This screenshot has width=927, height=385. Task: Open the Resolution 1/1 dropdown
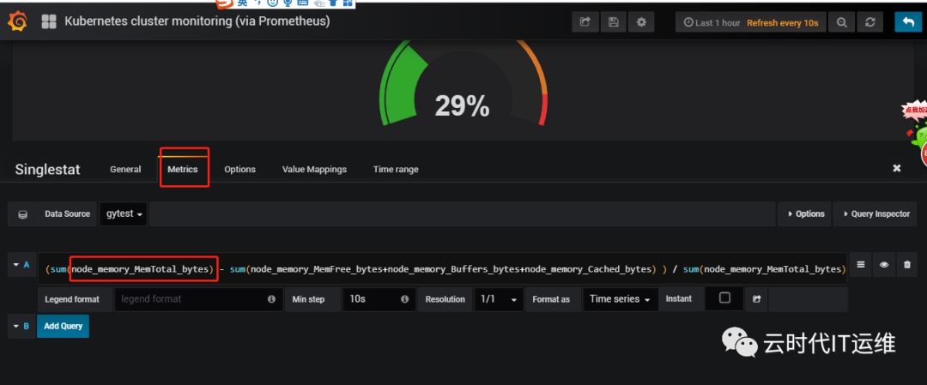click(499, 298)
